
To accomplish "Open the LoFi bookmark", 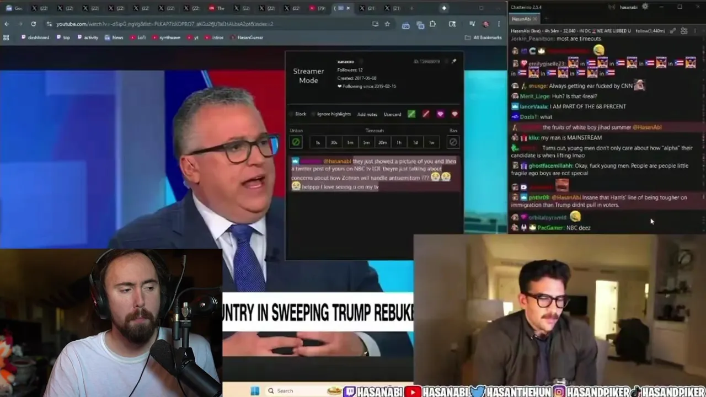I will point(138,37).
